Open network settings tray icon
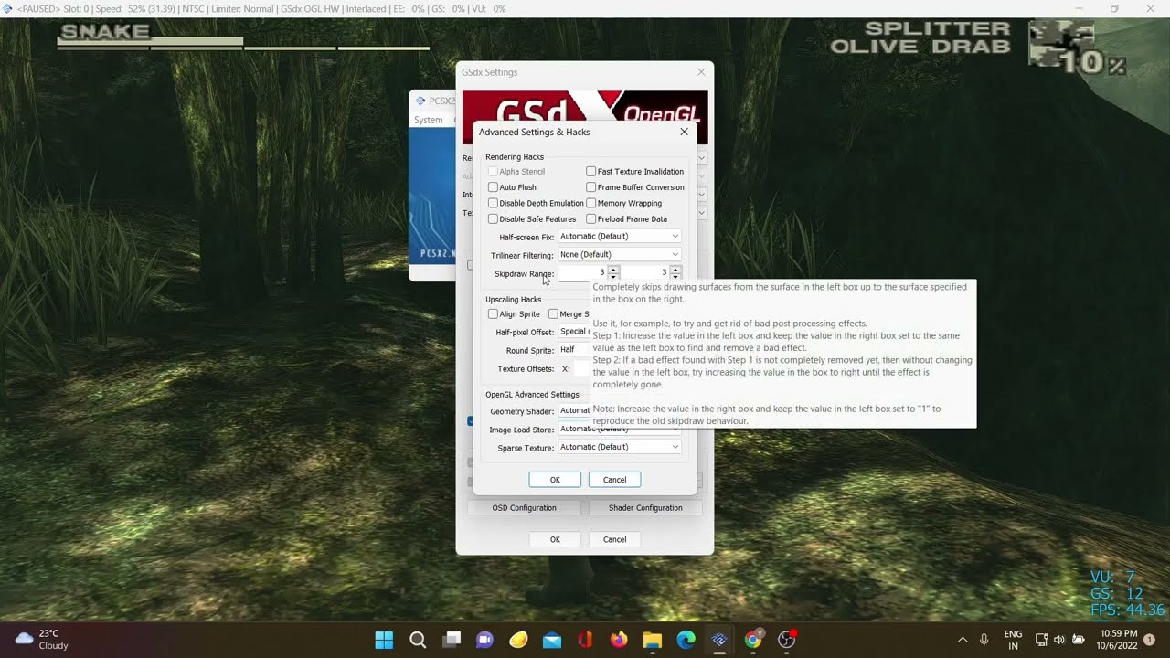This screenshot has width=1170, height=658. (x=1041, y=640)
